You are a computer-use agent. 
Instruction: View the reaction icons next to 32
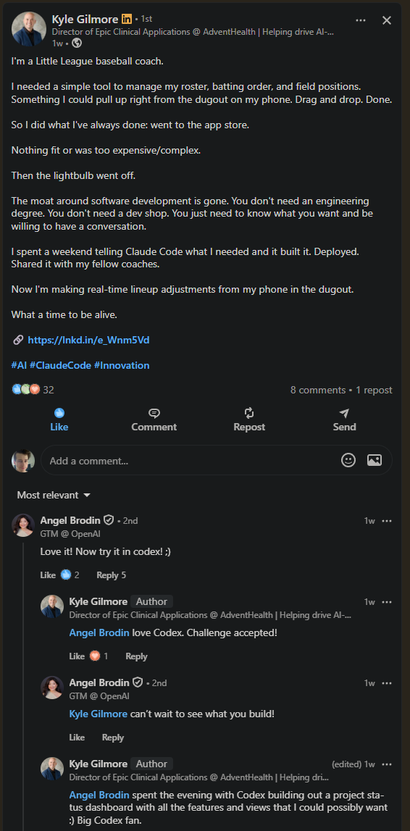26,390
